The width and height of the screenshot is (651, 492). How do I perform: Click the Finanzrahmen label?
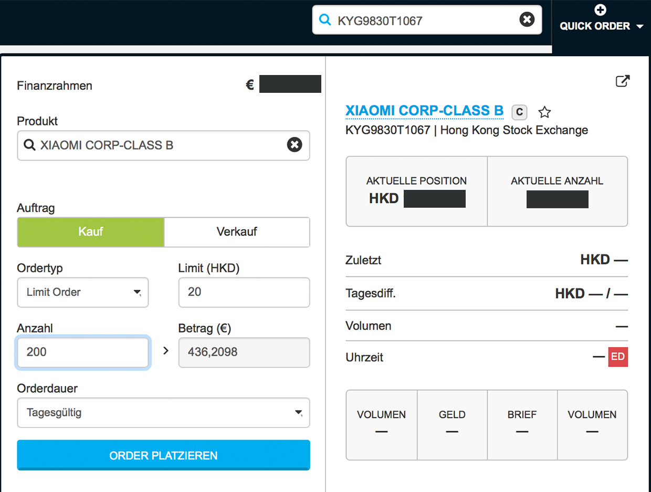coord(55,85)
